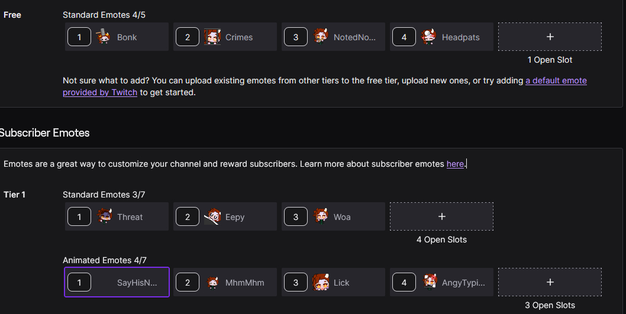Screen dimensions: 626x314
Task: Select the Crimes emote thumbnail
Action: coord(212,37)
